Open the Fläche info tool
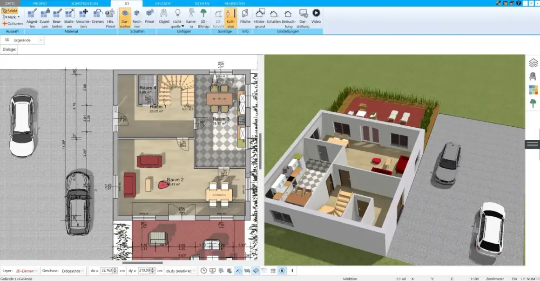540x281 pixels. pyautogui.click(x=245, y=17)
